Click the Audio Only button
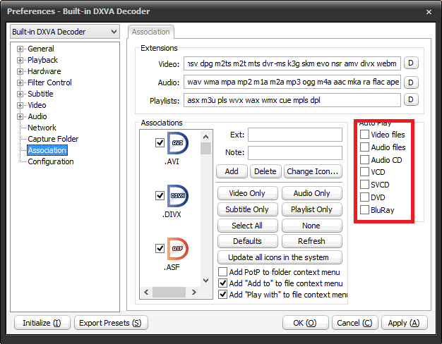 click(x=312, y=193)
